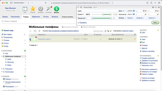Switch to the Покупатели tab

15,17
